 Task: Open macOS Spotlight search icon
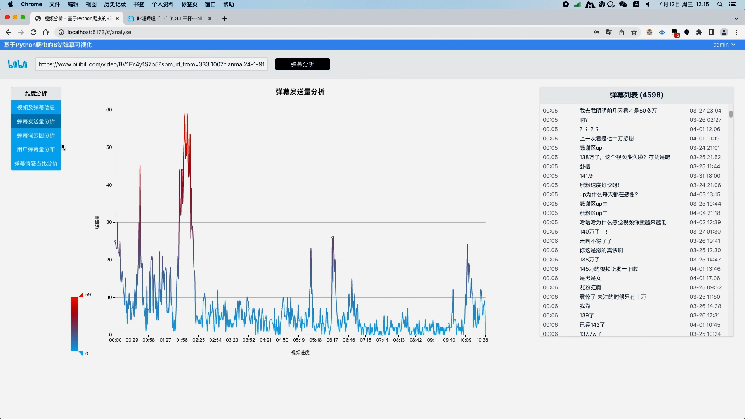[720, 4]
